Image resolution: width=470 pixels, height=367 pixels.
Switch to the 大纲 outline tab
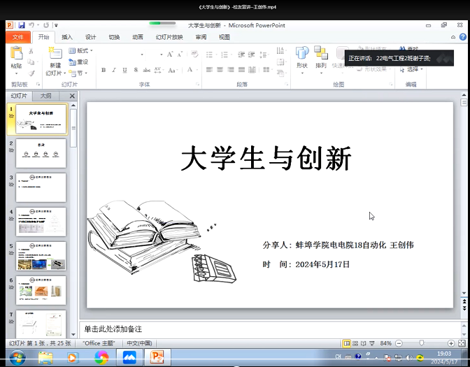pyautogui.click(x=45, y=96)
